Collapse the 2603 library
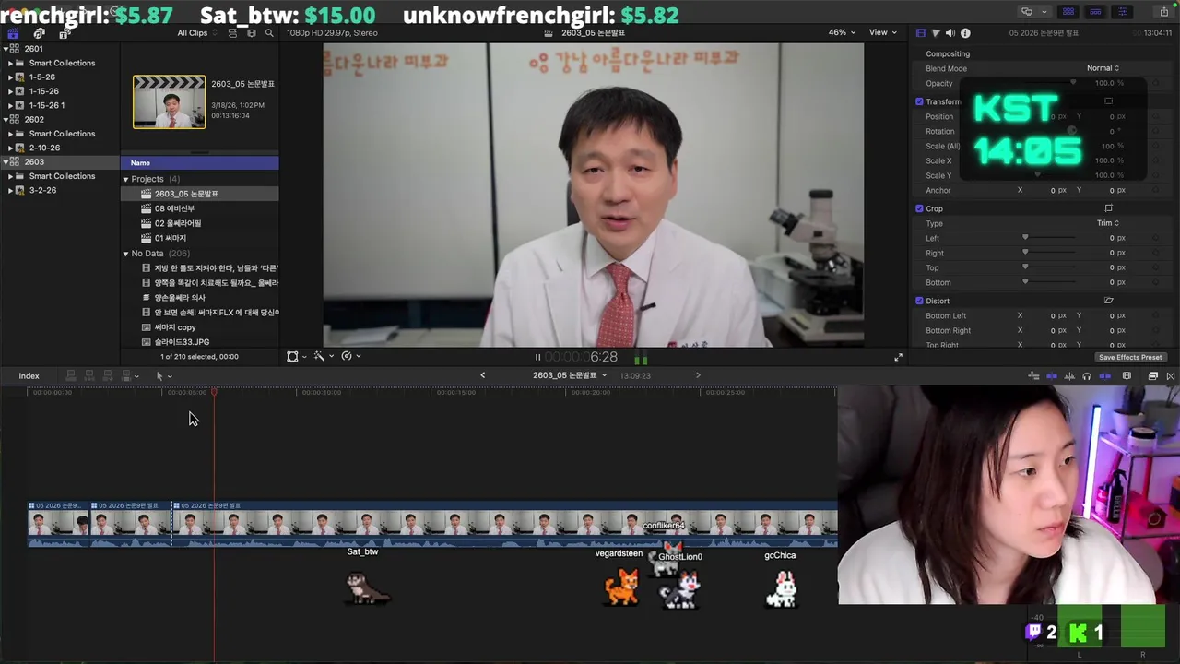This screenshot has height=664, width=1180. [5, 161]
